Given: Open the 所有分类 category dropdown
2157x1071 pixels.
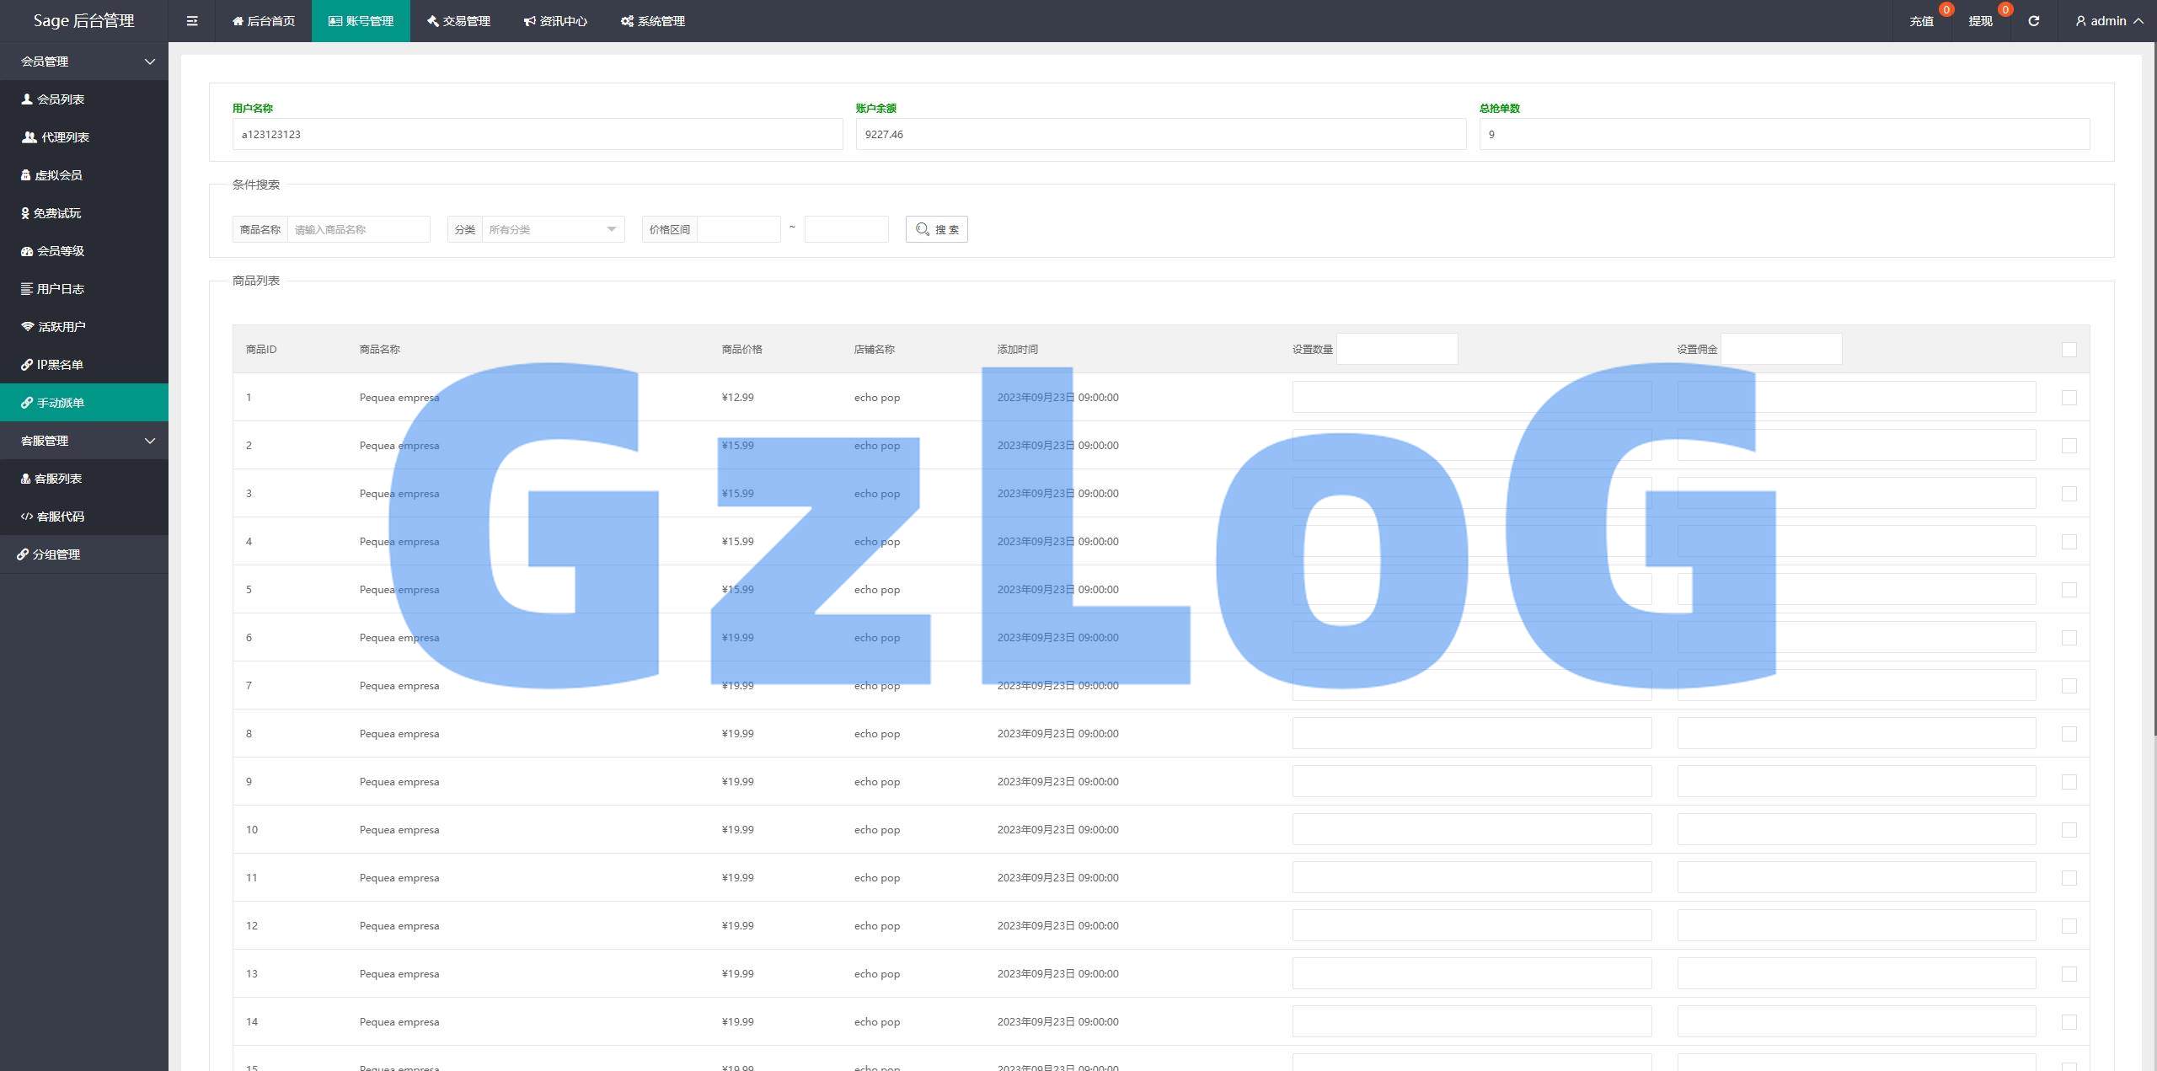Looking at the screenshot, I should point(552,229).
